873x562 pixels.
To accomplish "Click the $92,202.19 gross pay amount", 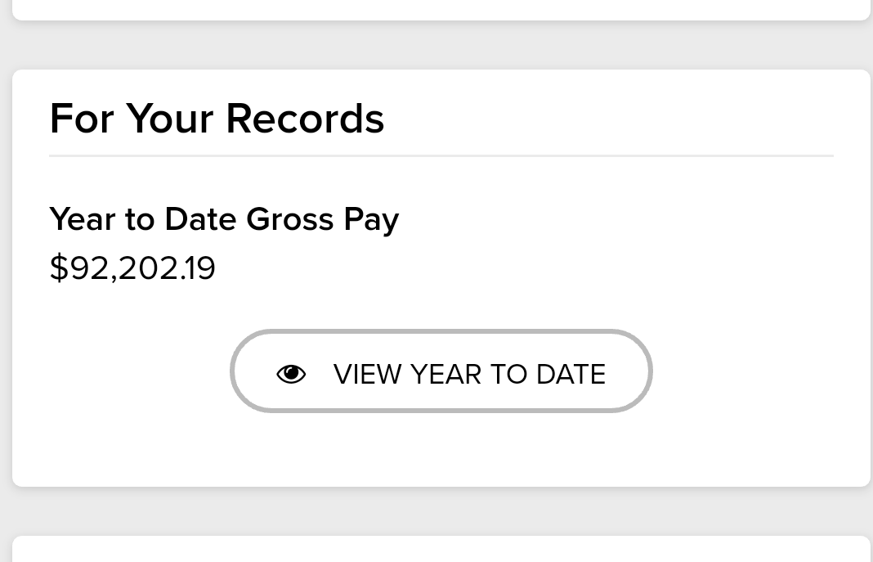I will (x=132, y=268).
